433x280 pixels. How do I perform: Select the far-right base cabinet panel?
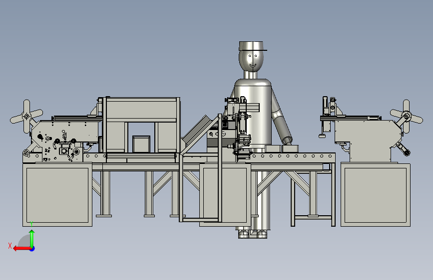[x=376, y=195]
